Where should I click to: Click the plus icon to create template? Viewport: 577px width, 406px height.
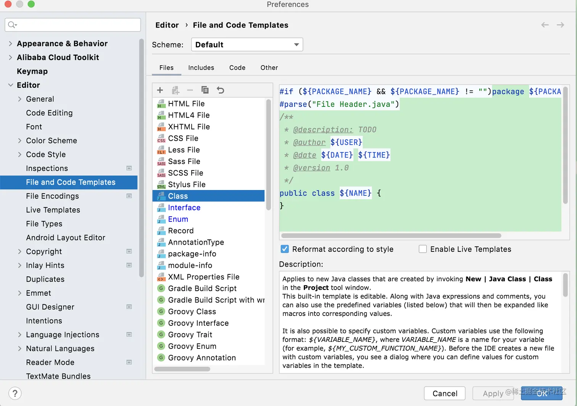click(x=160, y=90)
